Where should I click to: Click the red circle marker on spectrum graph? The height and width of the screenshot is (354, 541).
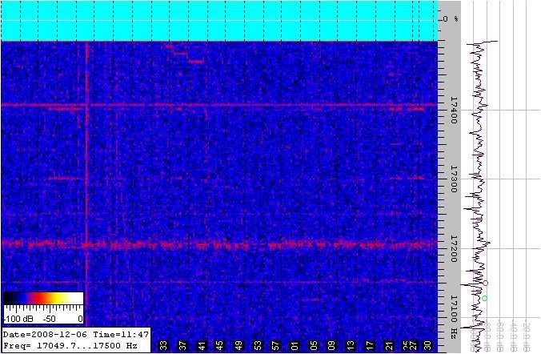coord(486,284)
